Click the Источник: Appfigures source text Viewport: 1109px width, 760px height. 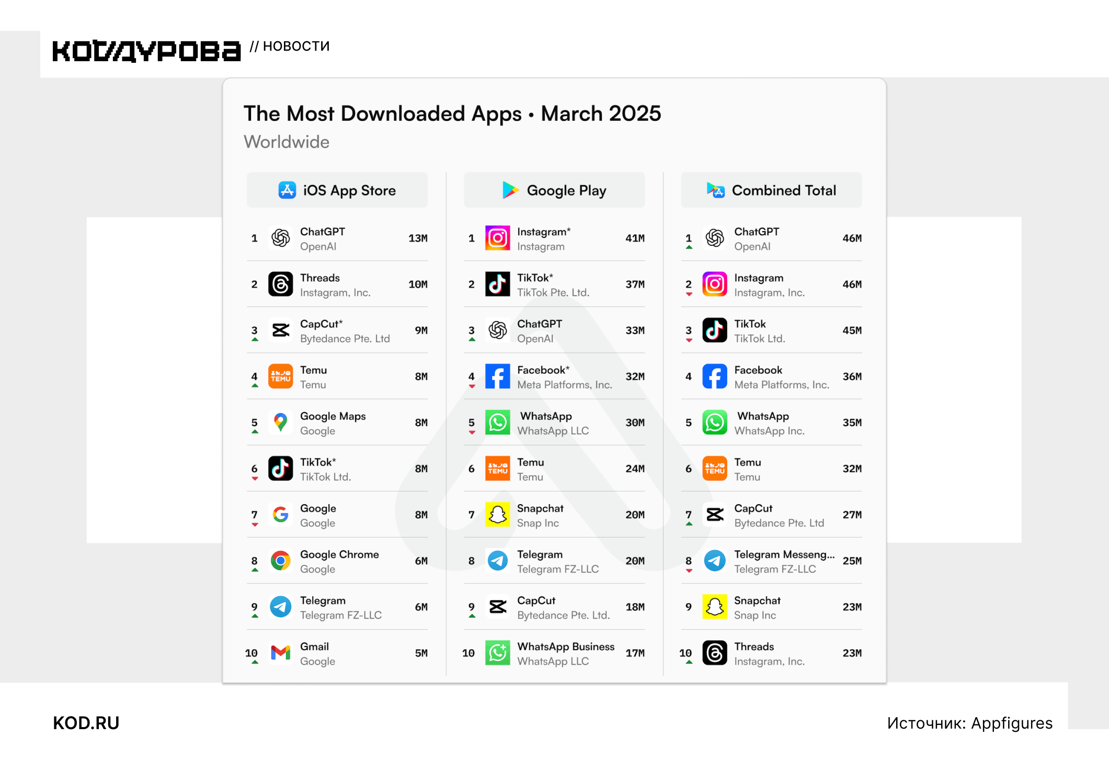[970, 723]
